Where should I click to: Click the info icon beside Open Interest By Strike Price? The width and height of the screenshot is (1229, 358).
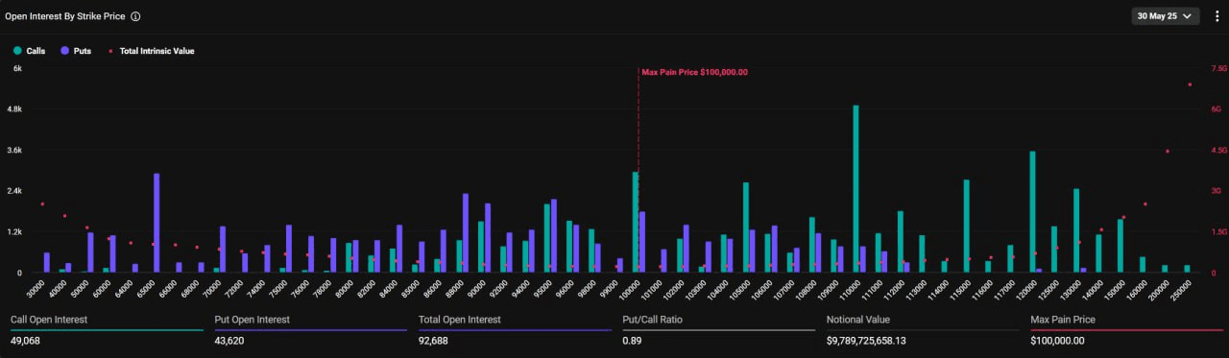tap(135, 16)
